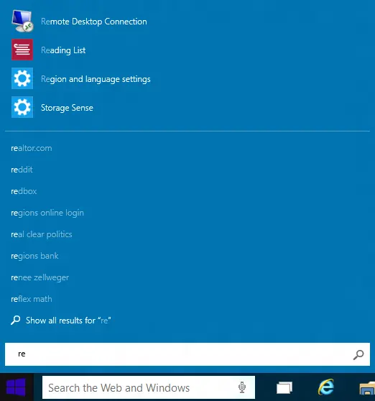The width and height of the screenshot is (375, 401).
Task: Click the microphone icon in the taskbar search
Action: pos(242,387)
